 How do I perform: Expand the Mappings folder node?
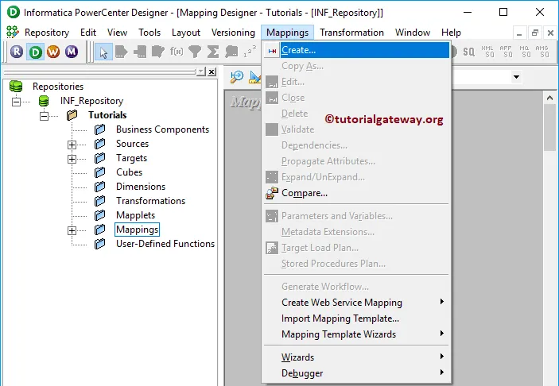pos(72,230)
